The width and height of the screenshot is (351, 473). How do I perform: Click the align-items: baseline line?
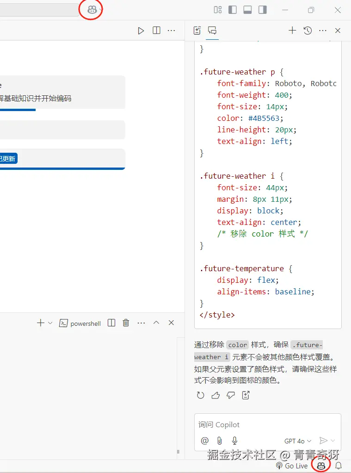pyautogui.click(x=265, y=292)
